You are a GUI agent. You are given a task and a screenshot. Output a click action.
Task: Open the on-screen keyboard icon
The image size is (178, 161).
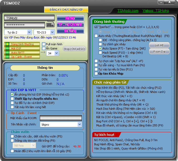[x=50, y=25]
